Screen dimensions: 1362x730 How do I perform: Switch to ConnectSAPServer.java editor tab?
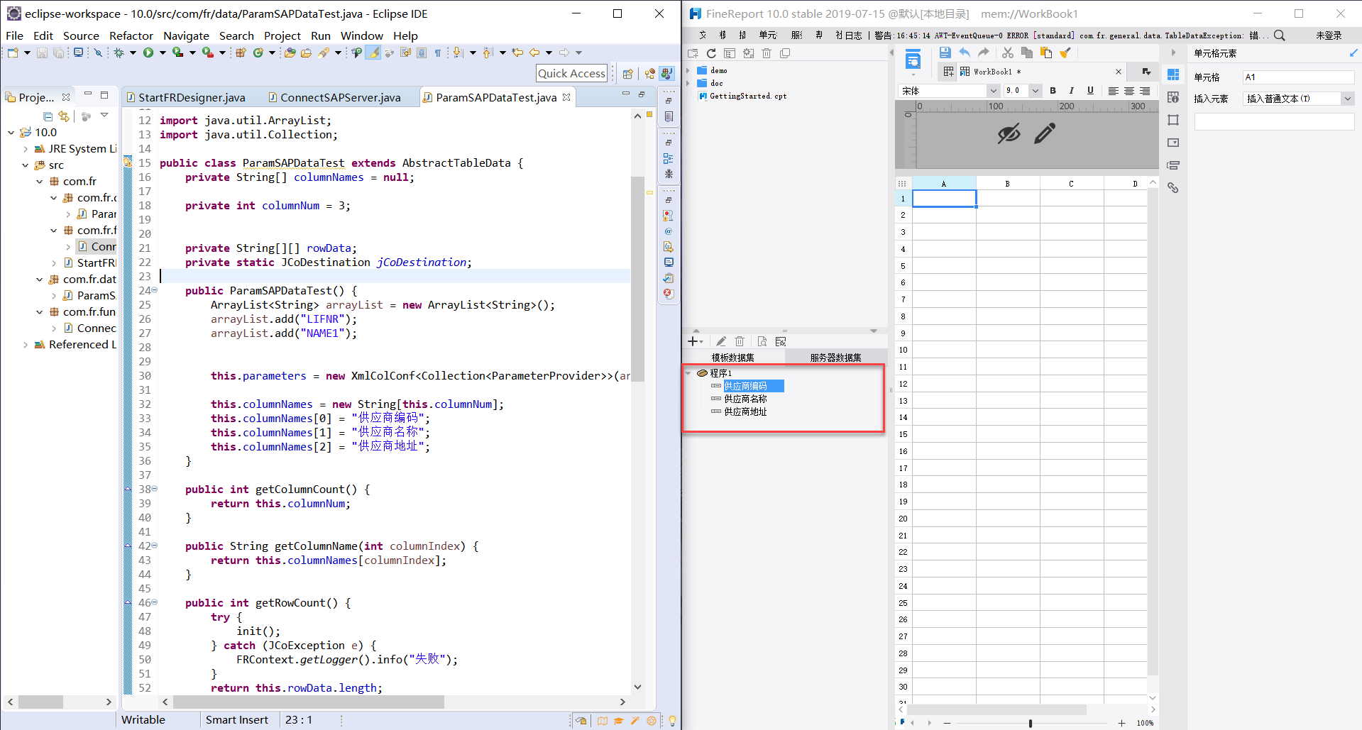tap(339, 97)
